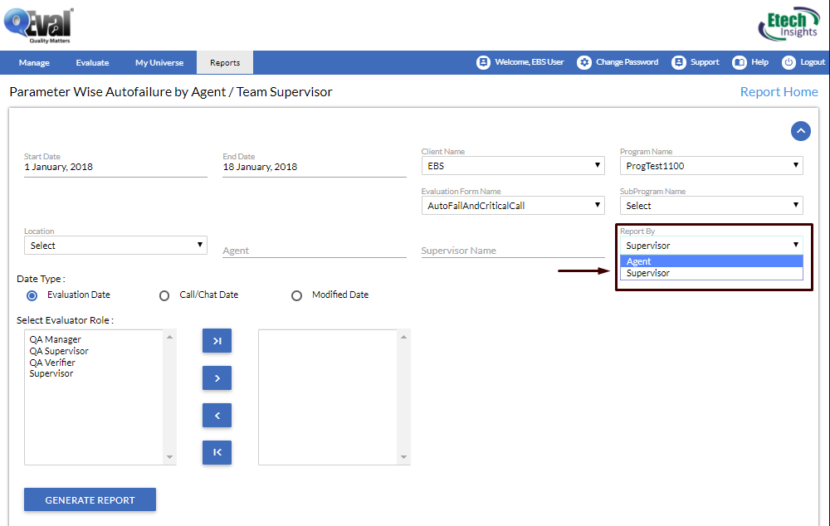Viewport: 830px width, 526px height.
Task: Click the Change Password gear icon
Action: coord(584,62)
